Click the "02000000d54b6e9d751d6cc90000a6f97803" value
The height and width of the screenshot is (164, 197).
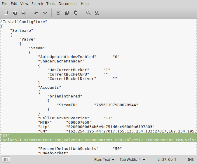click(x=110, y=127)
